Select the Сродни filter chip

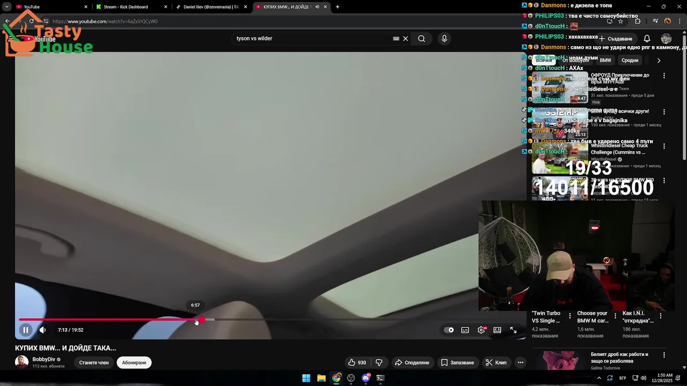630,61
